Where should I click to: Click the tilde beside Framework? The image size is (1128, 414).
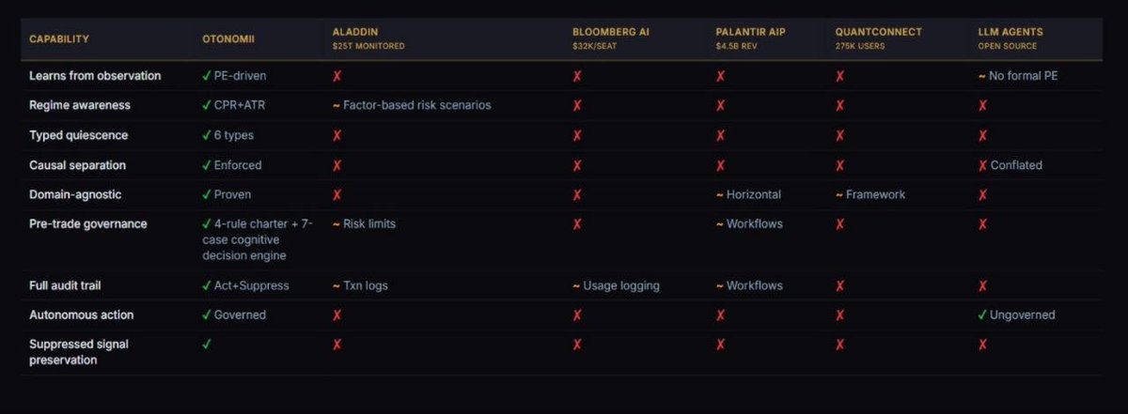pyautogui.click(x=838, y=195)
